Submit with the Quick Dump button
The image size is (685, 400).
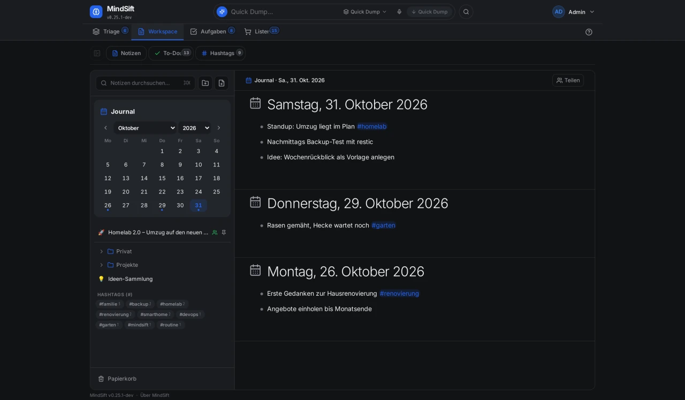tap(429, 12)
